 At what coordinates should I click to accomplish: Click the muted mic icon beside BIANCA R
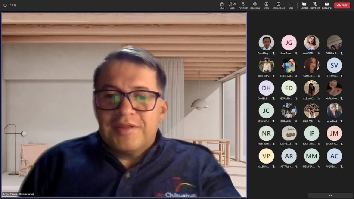click(x=341, y=53)
